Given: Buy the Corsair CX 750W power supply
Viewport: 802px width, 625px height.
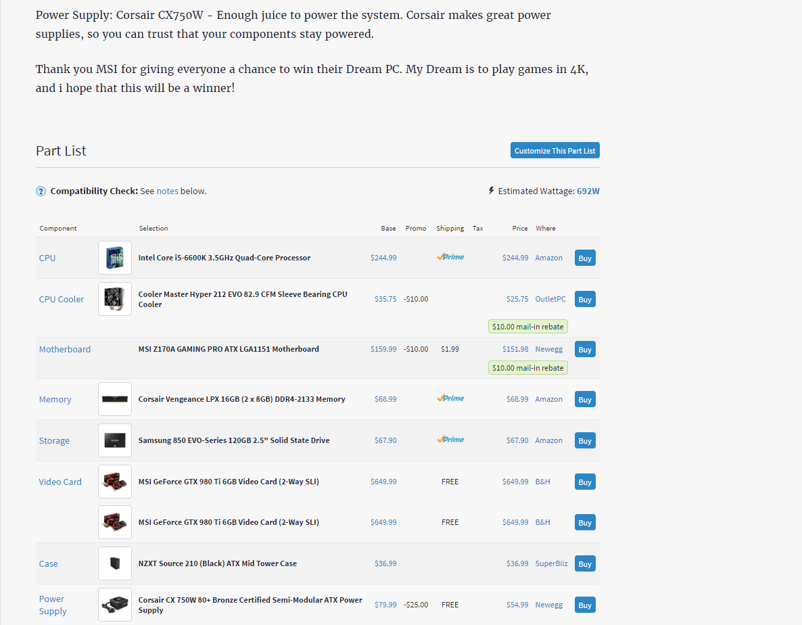Looking at the screenshot, I should click(x=585, y=605).
